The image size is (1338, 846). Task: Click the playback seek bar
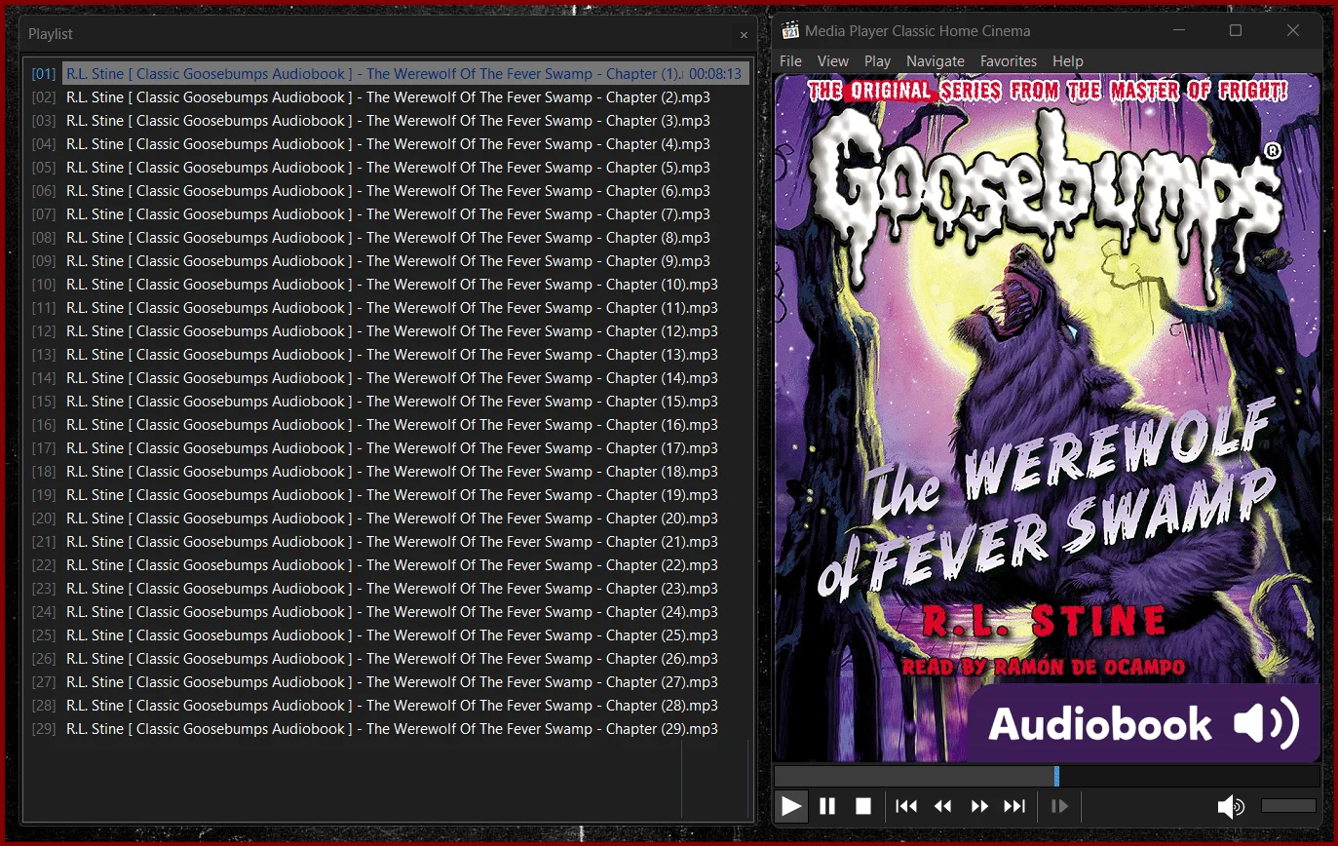1047,776
